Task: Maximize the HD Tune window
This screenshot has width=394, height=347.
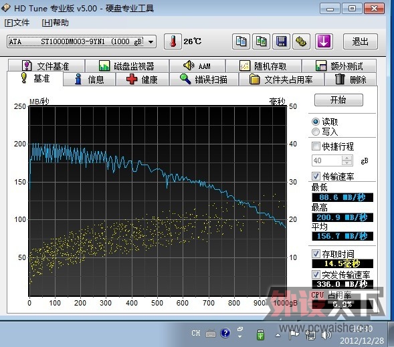Action: click(x=352, y=9)
